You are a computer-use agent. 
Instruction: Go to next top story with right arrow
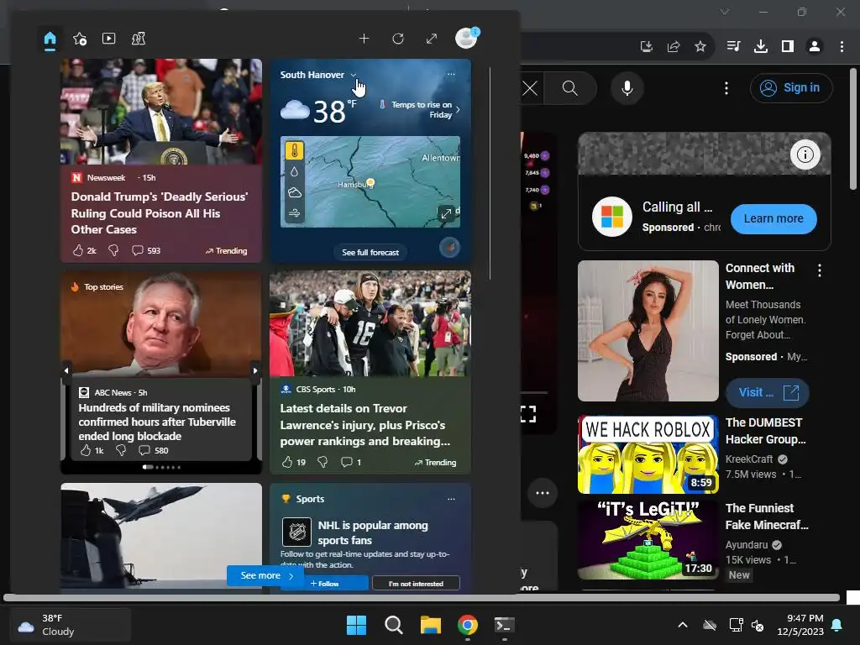click(x=255, y=370)
